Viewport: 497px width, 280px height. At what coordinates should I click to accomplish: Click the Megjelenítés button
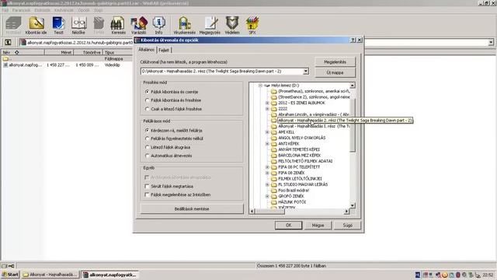click(x=335, y=62)
